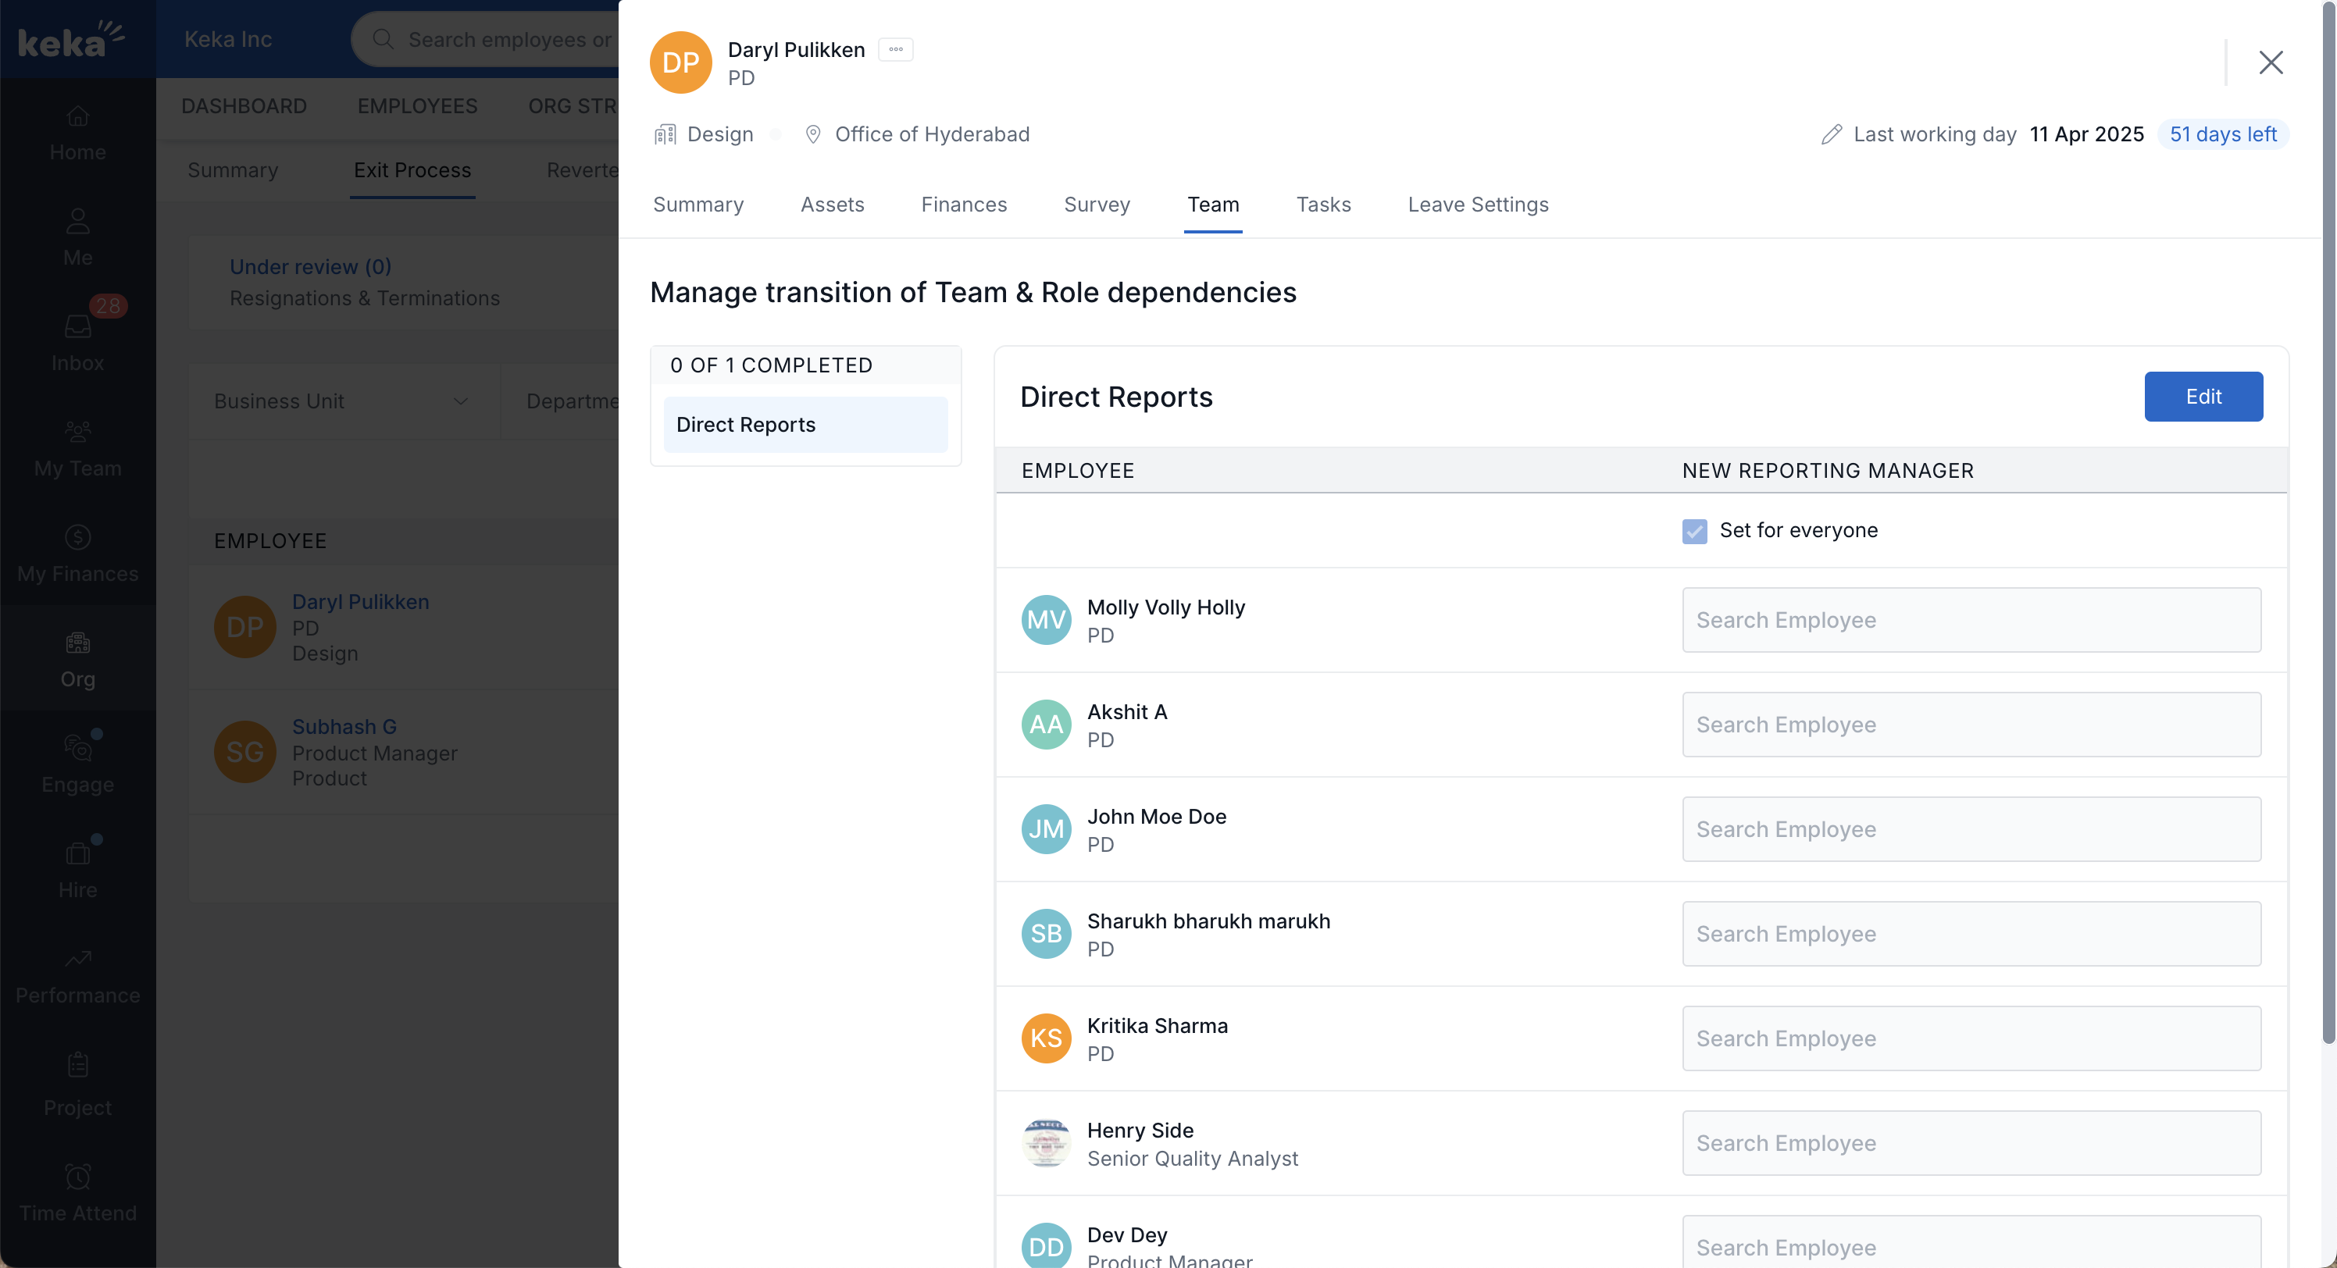The width and height of the screenshot is (2337, 1268).
Task: Select Direct Reports in the completion list
Action: click(805, 425)
